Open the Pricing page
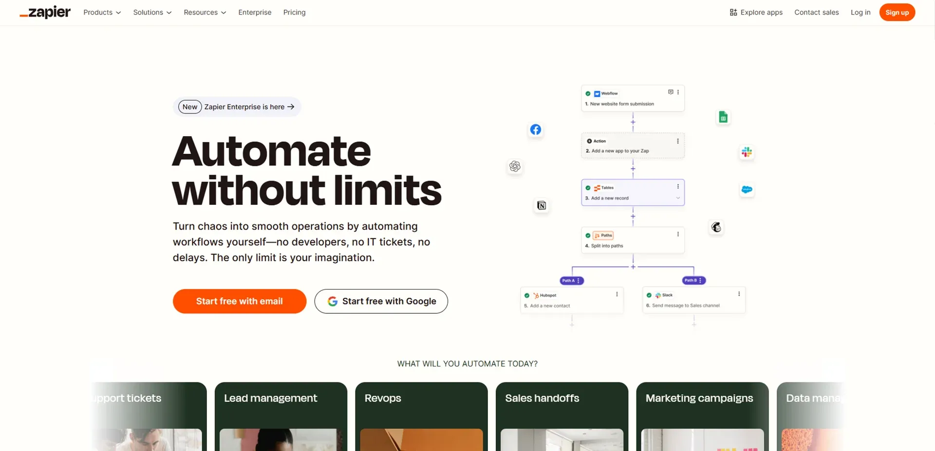 (295, 12)
